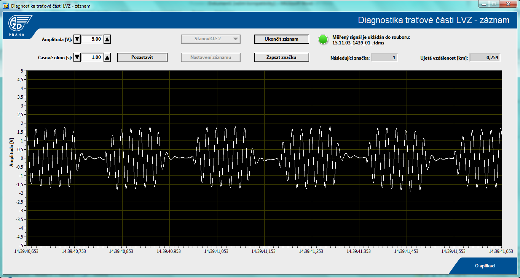Click the time axis label 14:39:41,453
This screenshot has width=520, height=278.
click(406, 251)
